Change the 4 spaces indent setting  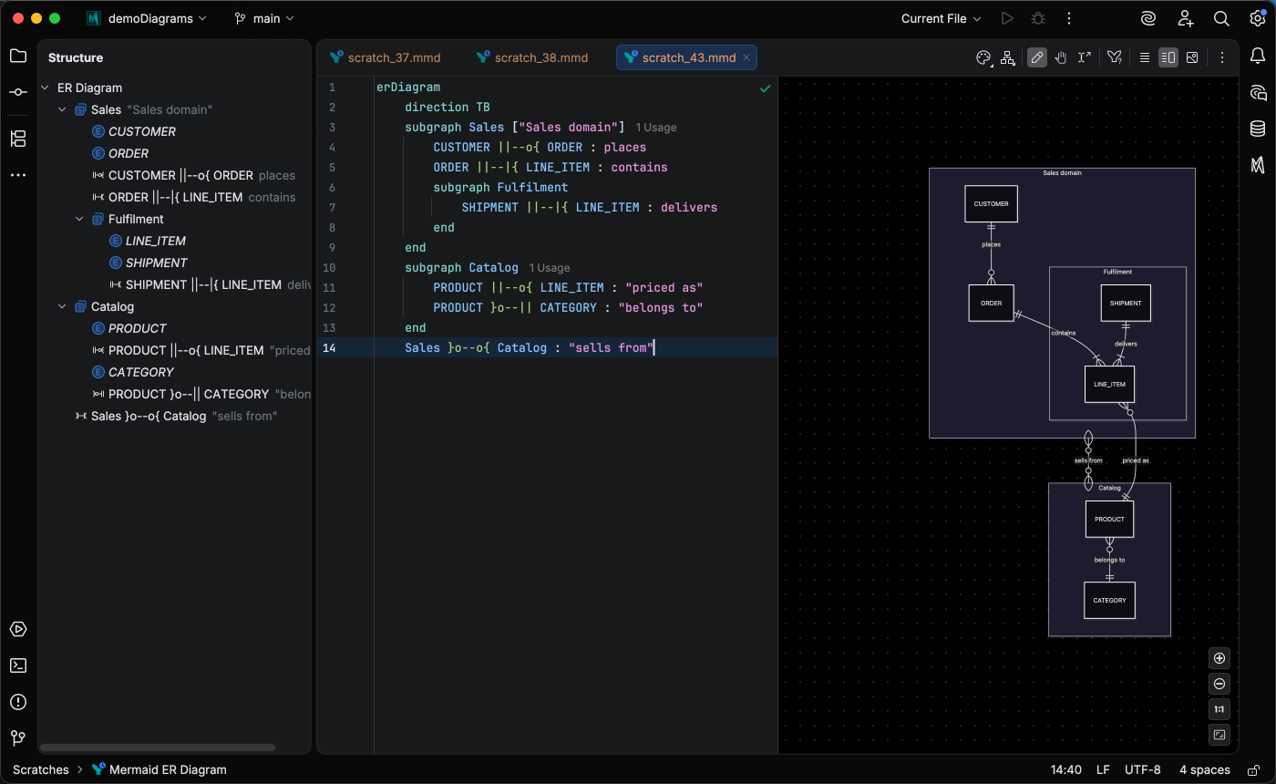1205,769
